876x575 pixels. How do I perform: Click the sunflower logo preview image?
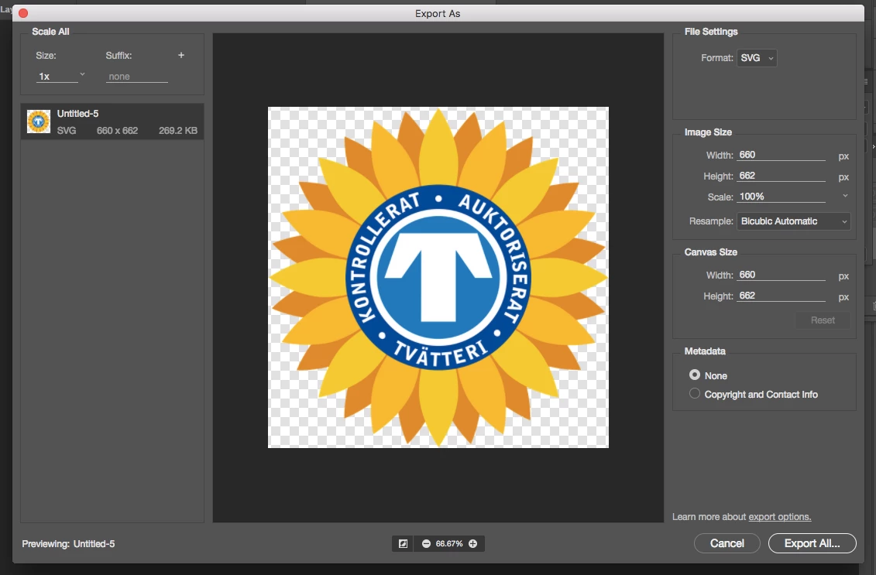(438, 278)
